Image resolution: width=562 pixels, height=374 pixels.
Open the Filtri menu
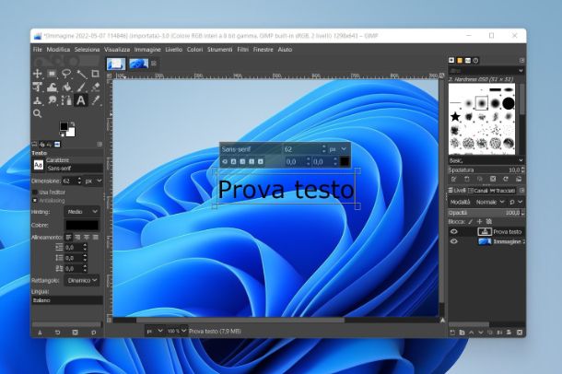[243, 50]
